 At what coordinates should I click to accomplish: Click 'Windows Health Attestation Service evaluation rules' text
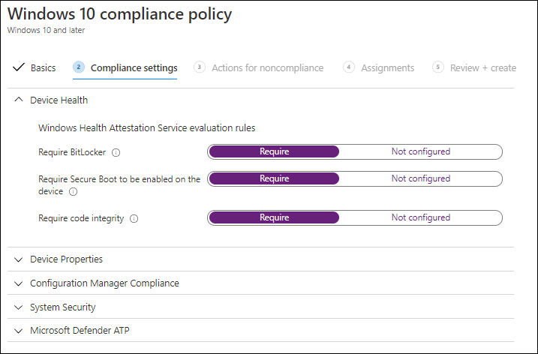pos(147,128)
